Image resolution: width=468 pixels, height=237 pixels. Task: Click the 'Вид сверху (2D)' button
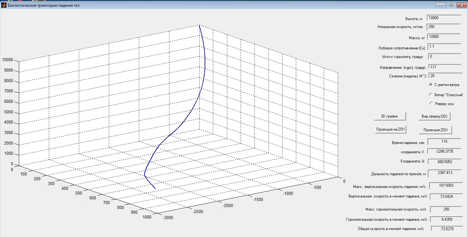pos(434,116)
